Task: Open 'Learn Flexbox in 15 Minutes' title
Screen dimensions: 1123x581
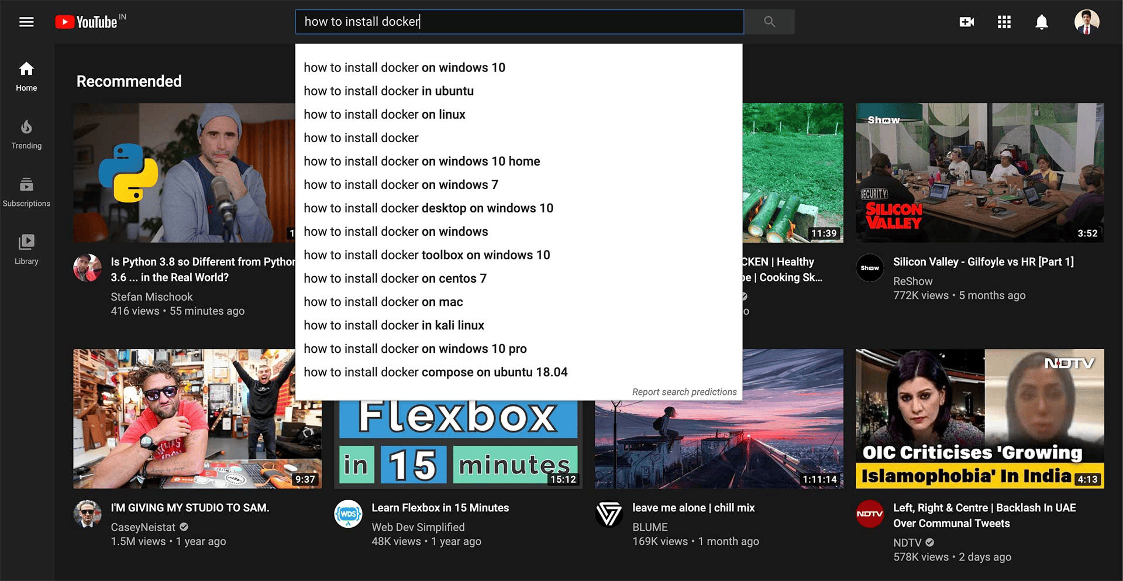Action: pos(440,508)
